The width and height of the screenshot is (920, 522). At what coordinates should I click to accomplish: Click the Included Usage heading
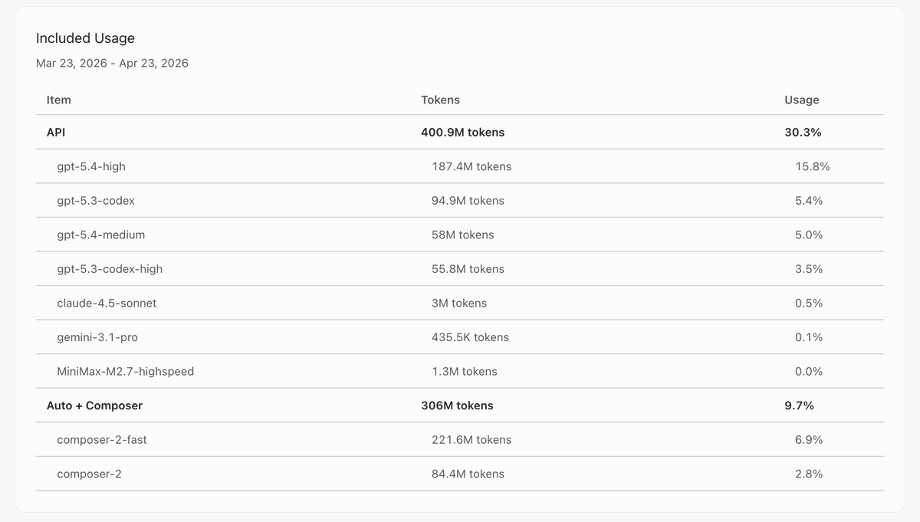(85, 38)
